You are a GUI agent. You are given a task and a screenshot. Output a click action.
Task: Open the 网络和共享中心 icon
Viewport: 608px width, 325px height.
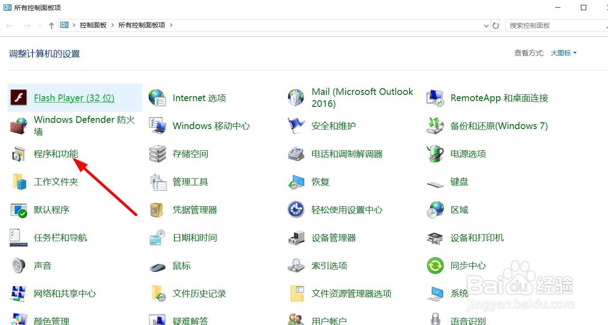coord(18,294)
